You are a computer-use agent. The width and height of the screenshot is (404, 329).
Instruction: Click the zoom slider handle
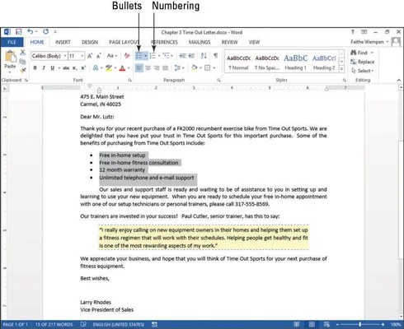(x=359, y=324)
